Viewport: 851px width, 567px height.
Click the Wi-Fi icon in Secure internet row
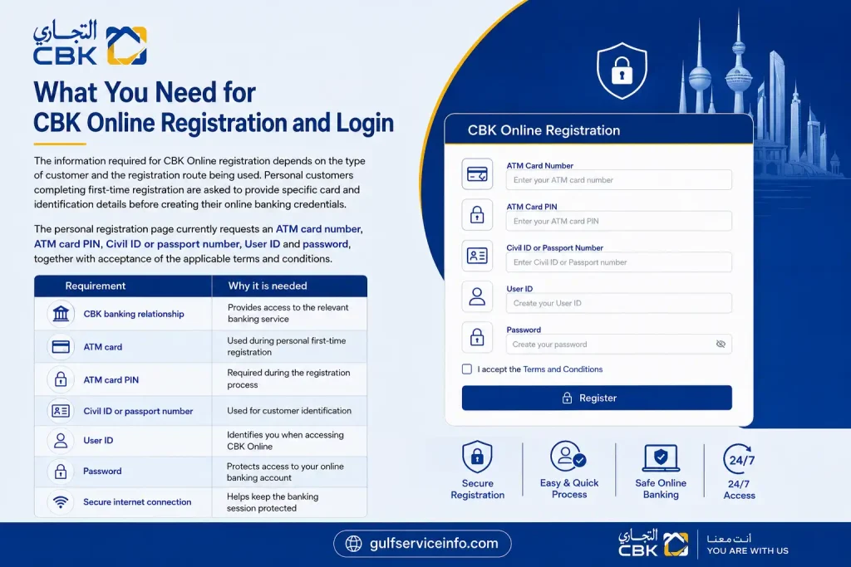click(61, 502)
